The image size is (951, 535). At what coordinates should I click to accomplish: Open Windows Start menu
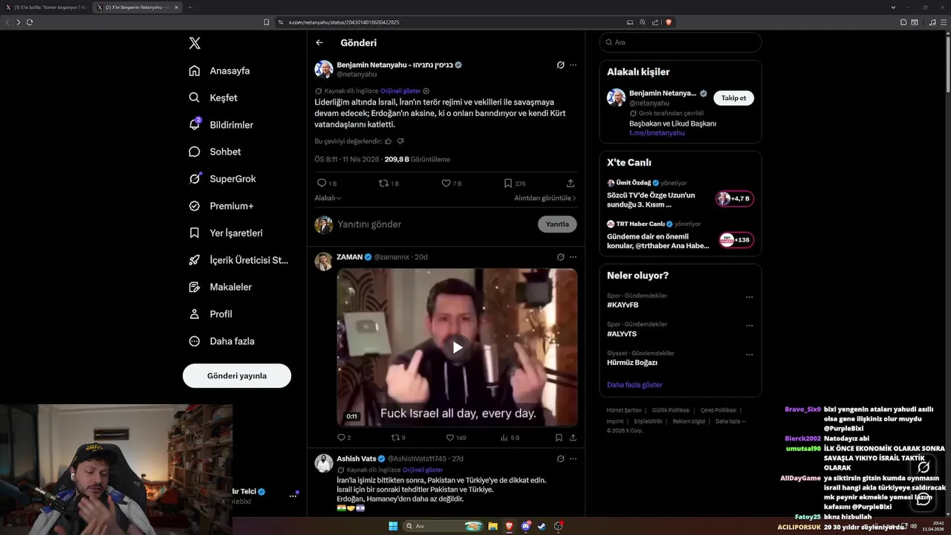(393, 527)
